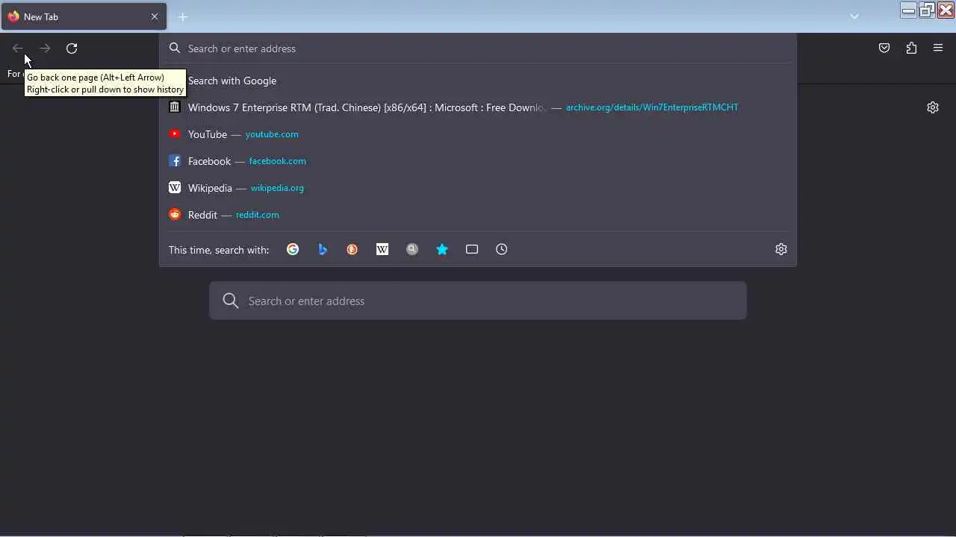The image size is (956, 537).
Task: Open the application hamburger menu
Action: click(x=938, y=48)
